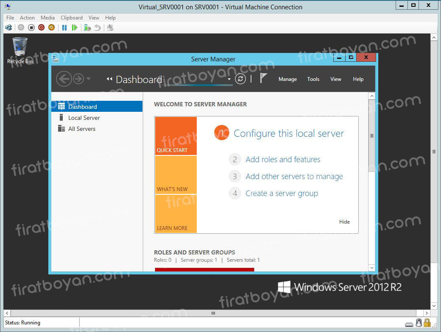Click the "Servers total: 1" text
The image size is (441, 332).
coord(243,260)
